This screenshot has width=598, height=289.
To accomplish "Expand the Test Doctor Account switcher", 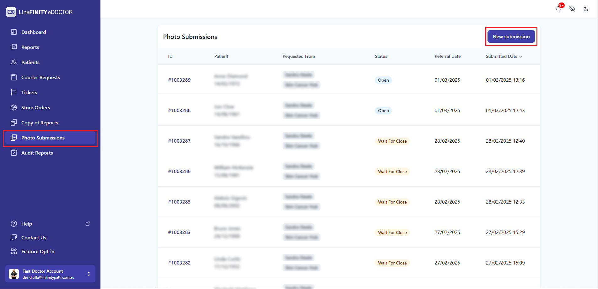I will coord(89,274).
